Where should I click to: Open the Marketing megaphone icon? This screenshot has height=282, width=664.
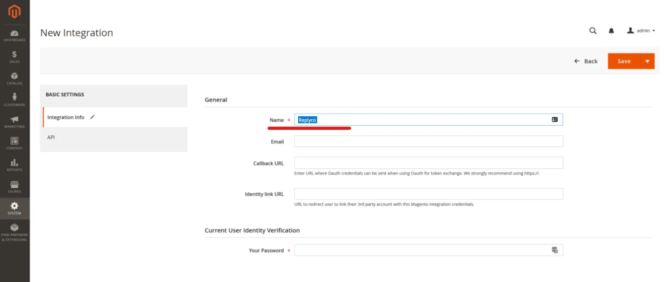click(x=14, y=119)
